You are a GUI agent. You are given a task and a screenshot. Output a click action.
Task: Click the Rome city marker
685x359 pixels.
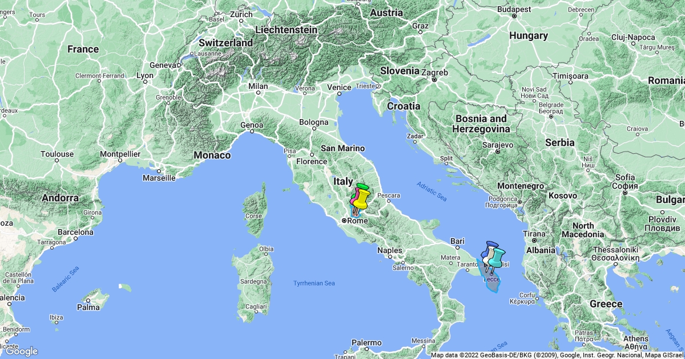pyautogui.click(x=344, y=221)
